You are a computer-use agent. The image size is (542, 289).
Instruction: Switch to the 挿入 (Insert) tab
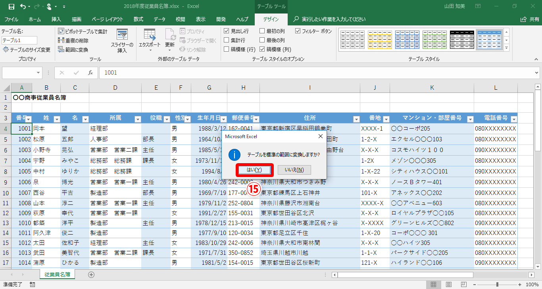click(x=56, y=19)
